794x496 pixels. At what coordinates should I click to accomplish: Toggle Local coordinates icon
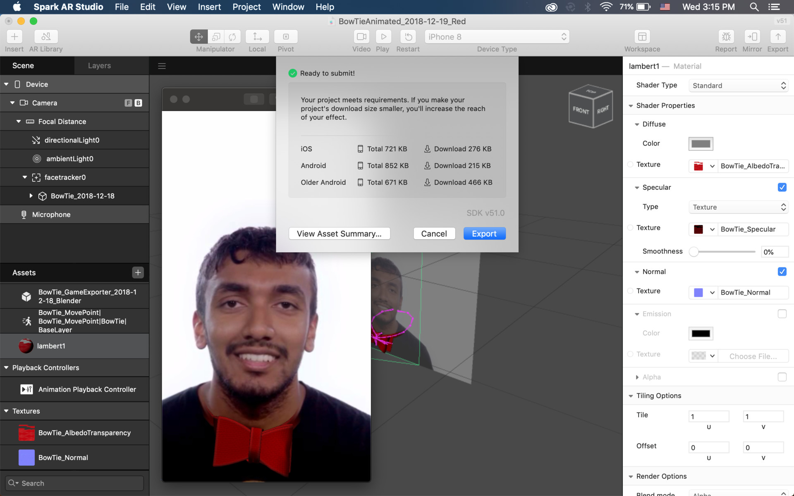pos(257,37)
